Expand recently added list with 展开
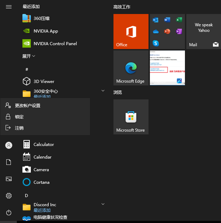Viewport: 221px width, 223px height. tap(29, 56)
